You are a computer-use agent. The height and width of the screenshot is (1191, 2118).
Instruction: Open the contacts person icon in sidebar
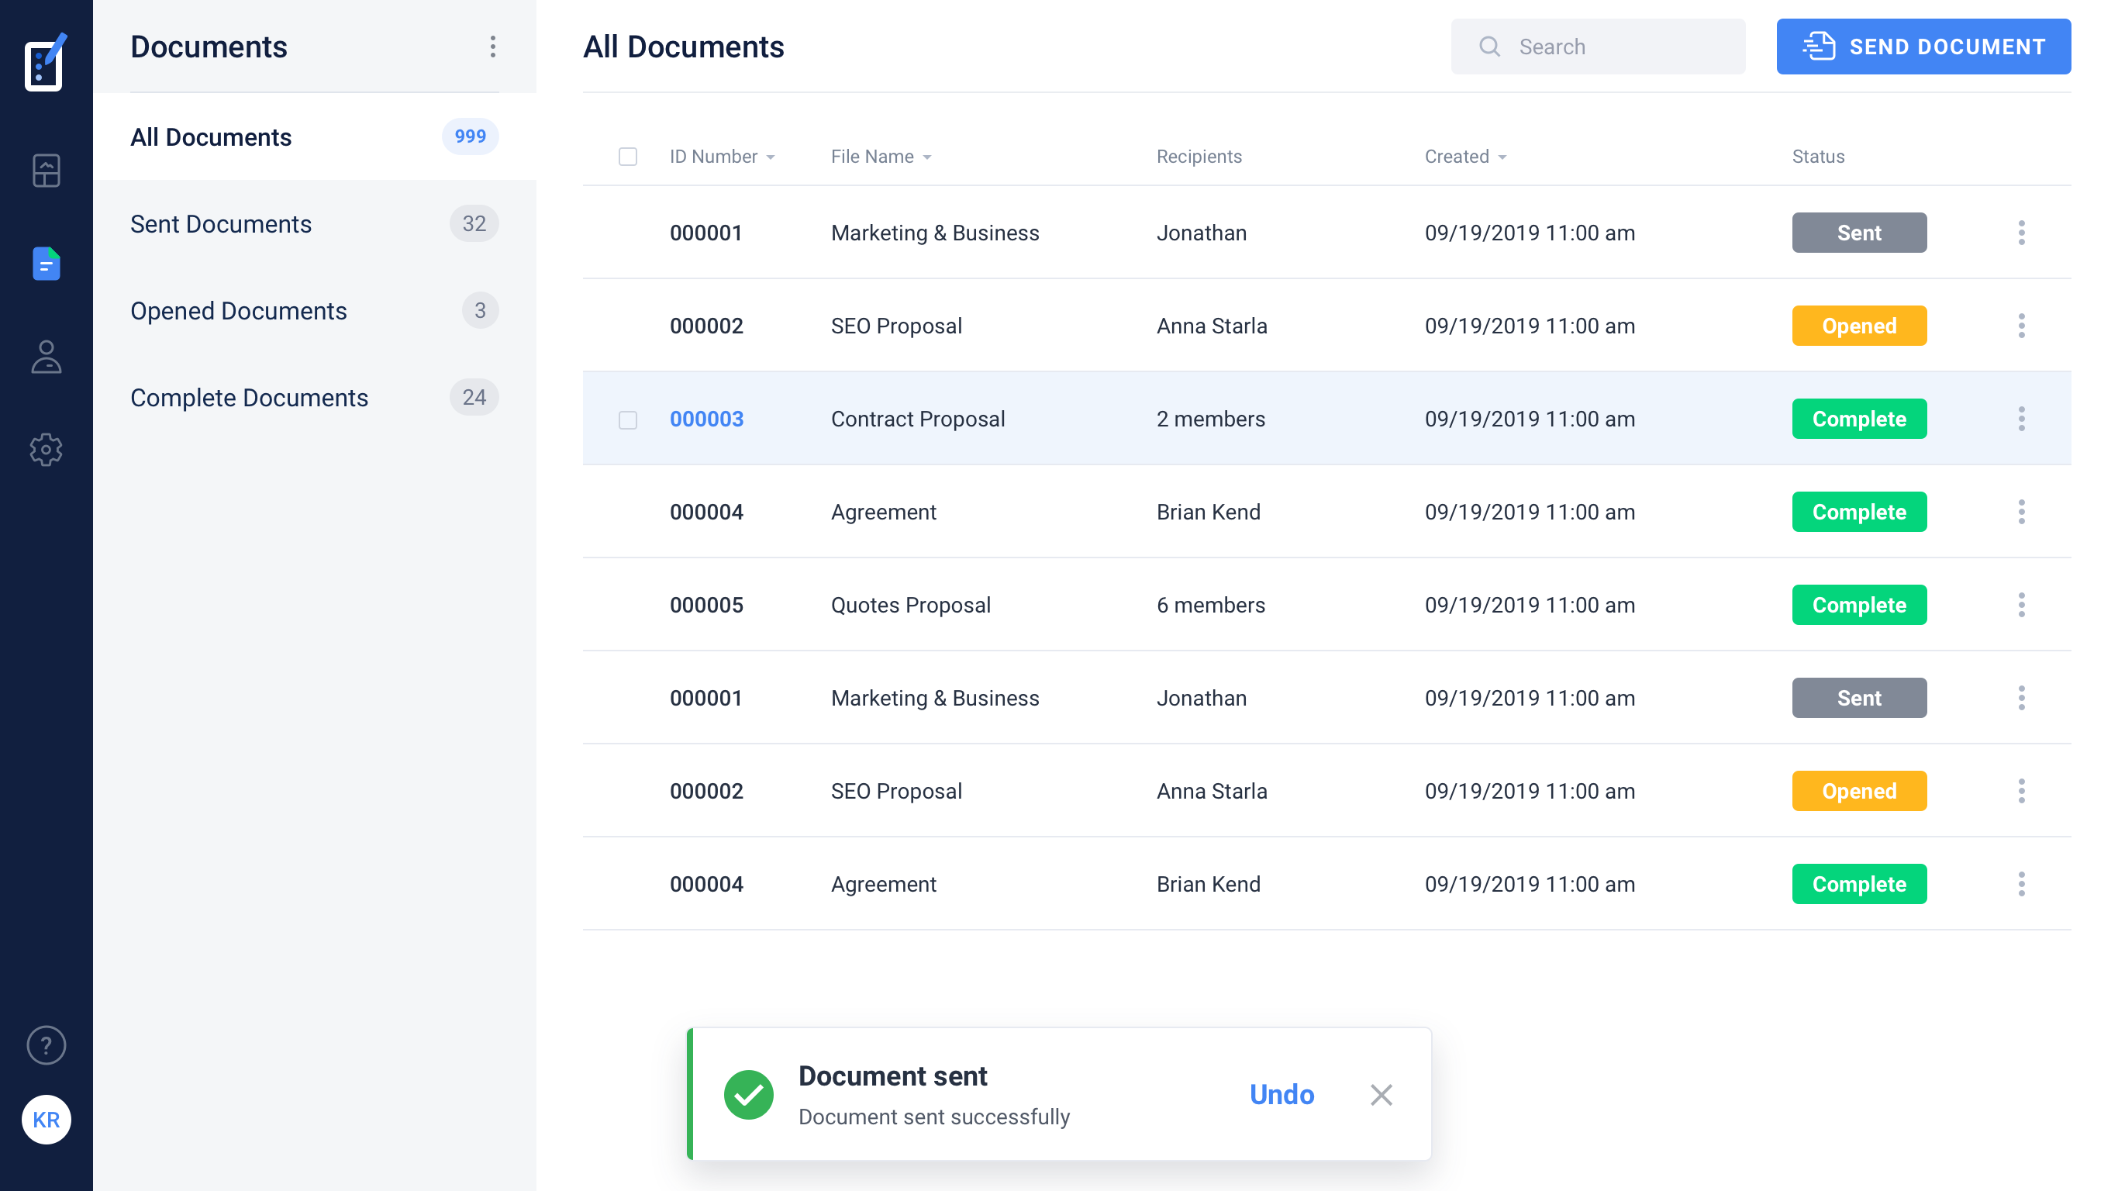click(x=46, y=357)
